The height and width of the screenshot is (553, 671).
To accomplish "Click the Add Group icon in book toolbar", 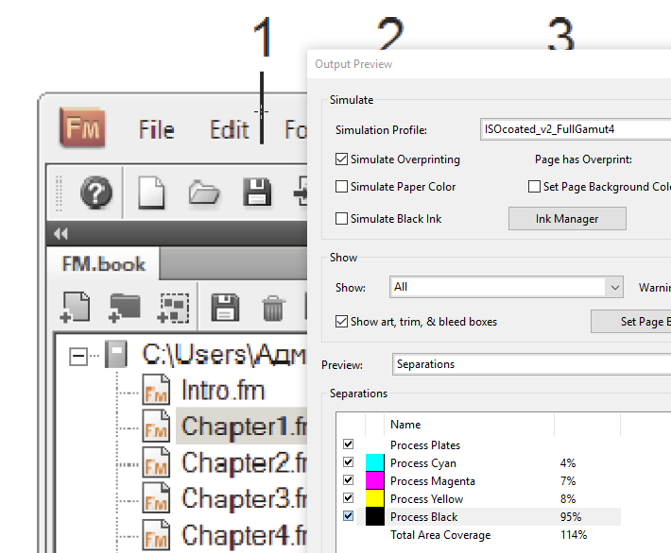I will (x=173, y=308).
